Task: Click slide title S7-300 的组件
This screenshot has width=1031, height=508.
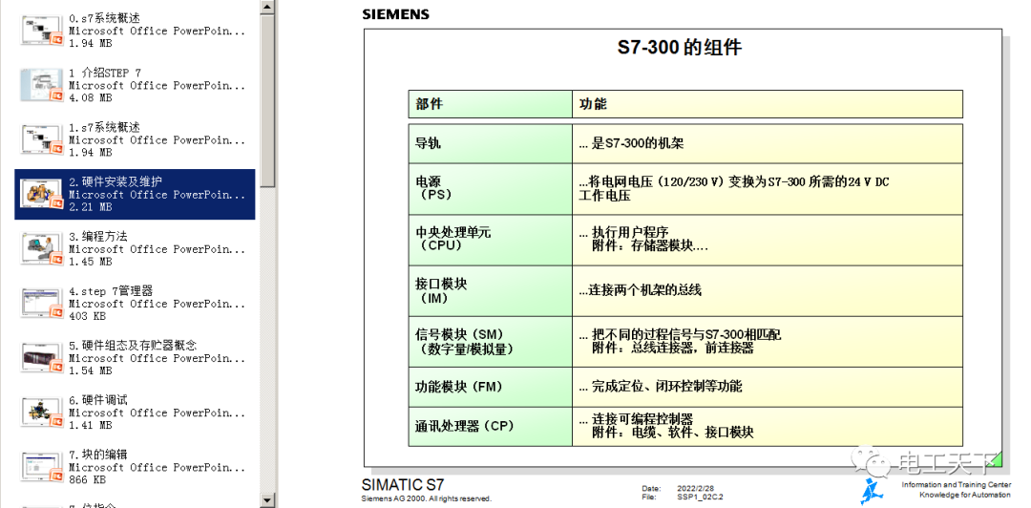Action: (680, 48)
